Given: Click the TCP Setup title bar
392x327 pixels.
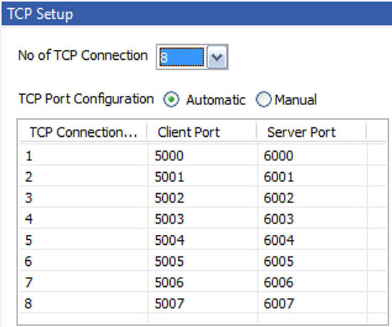Looking at the screenshot, I should [x=197, y=14].
